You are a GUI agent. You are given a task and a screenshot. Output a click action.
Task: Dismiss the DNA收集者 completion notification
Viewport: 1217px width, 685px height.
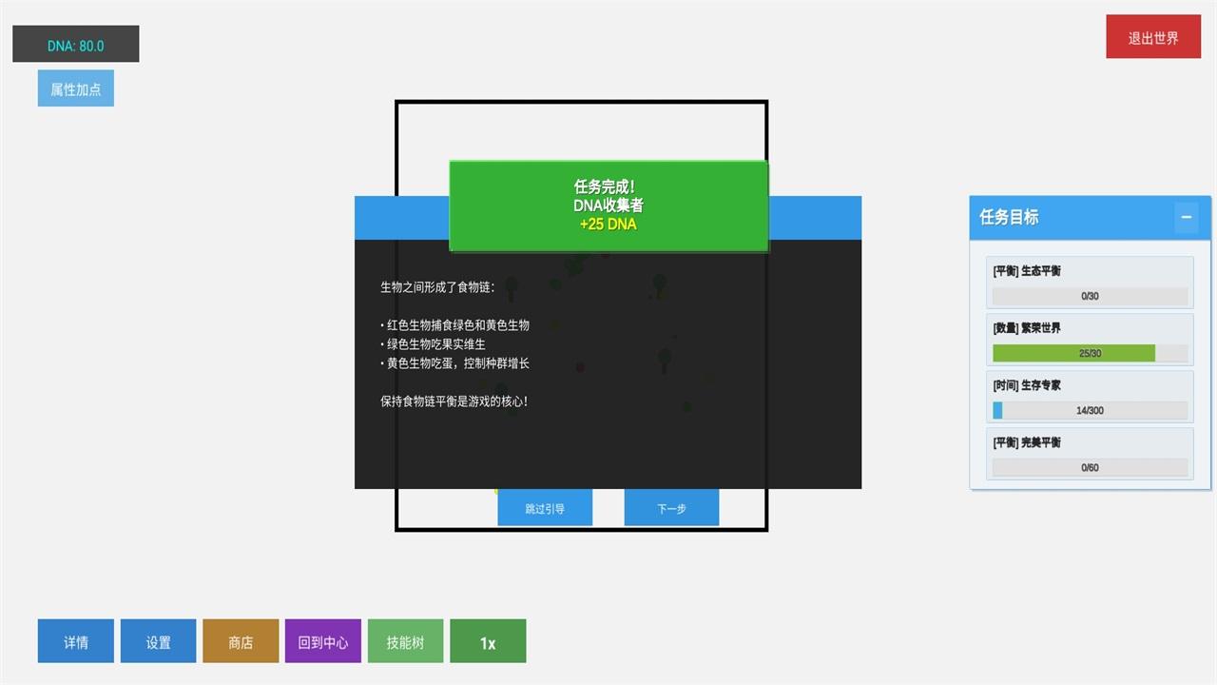click(608, 205)
